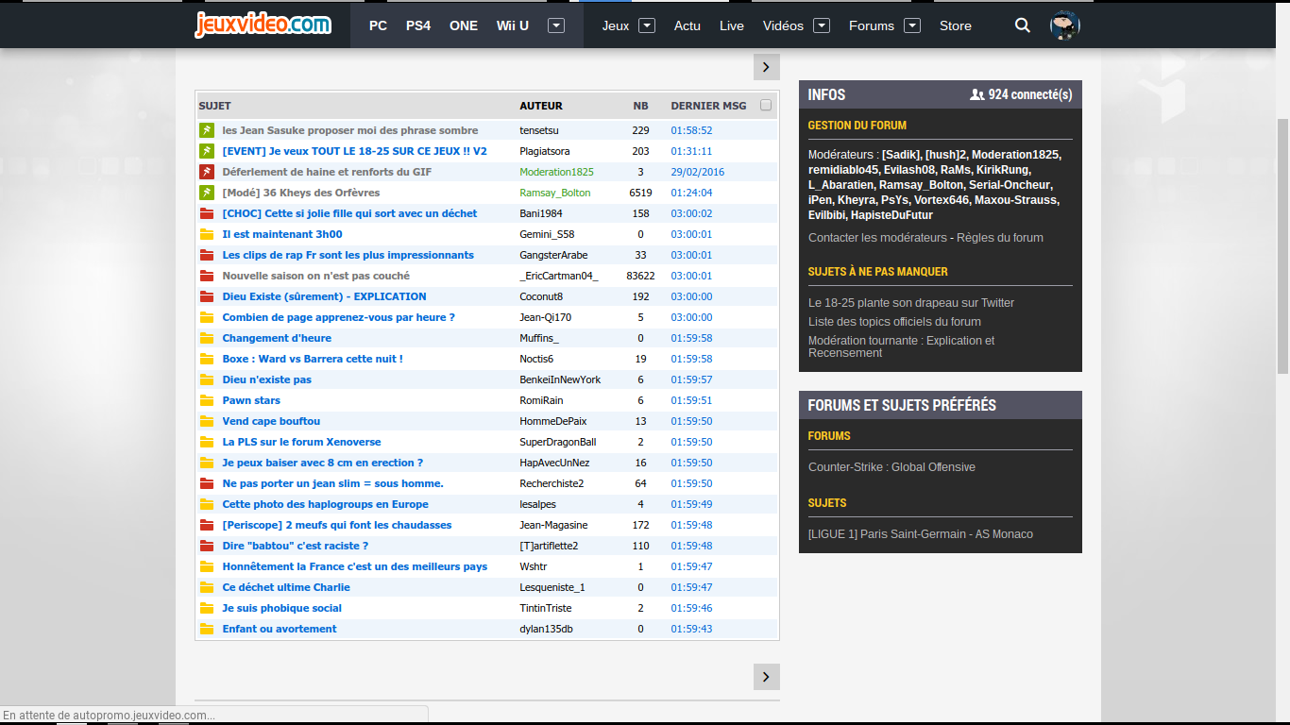1290x725 pixels.
Task: Open the search magnifier icon
Action: [x=1023, y=25]
